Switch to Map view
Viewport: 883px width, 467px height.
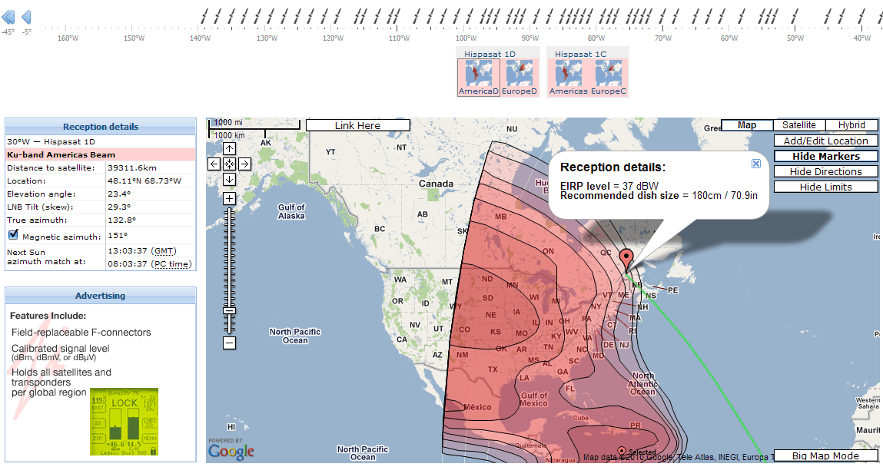[747, 125]
